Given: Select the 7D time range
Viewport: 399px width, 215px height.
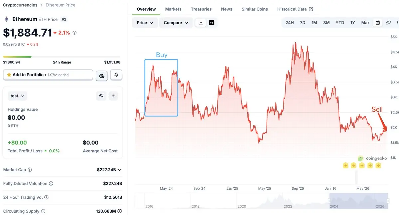Looking at the screenshot, I should (302, 23).
